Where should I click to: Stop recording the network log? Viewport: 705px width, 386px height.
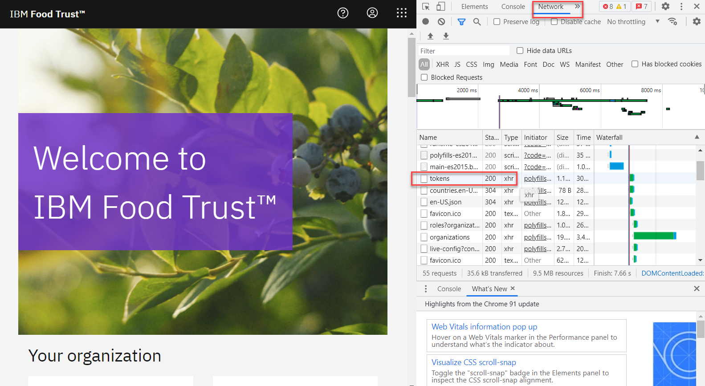click(426, 21)
